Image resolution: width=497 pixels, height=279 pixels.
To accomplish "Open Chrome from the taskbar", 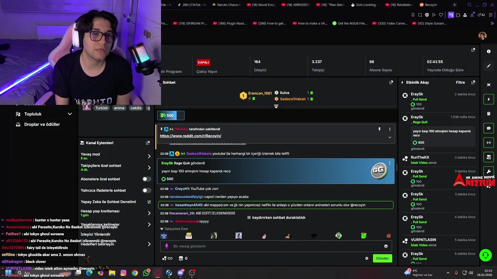I will 135,273.
